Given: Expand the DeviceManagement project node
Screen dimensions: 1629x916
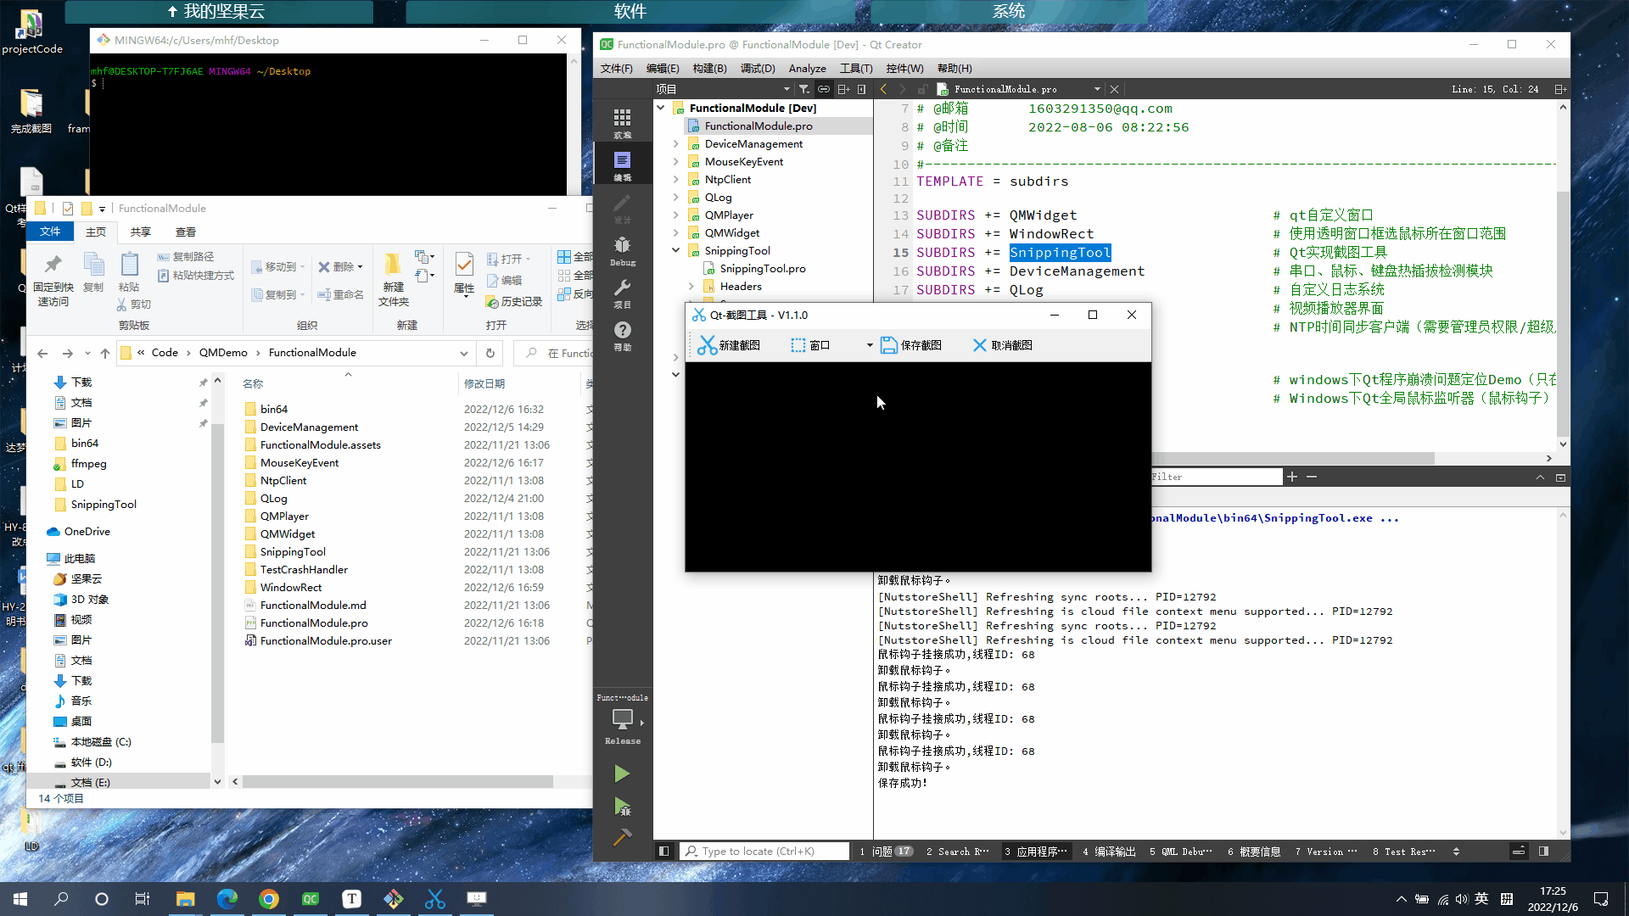Looking at the screenshot, I should [676, 144].
